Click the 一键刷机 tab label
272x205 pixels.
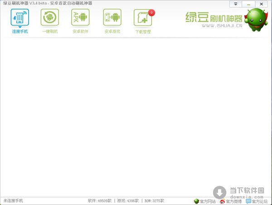point(50,31)
